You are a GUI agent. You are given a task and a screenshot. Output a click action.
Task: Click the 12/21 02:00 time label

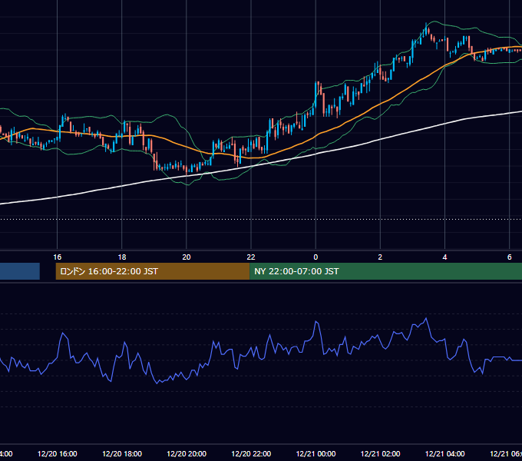(380, 453)
